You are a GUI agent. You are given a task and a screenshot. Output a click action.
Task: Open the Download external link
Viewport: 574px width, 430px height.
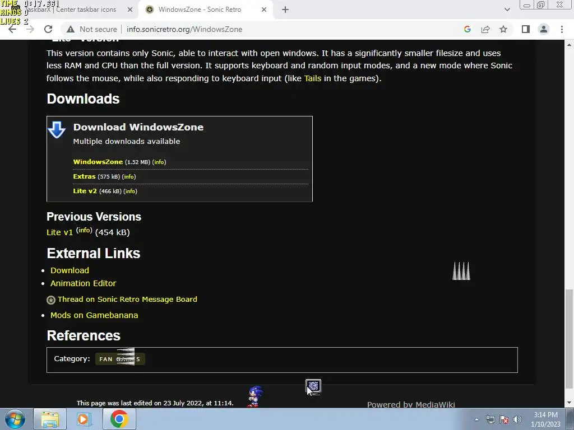(70, 270)
